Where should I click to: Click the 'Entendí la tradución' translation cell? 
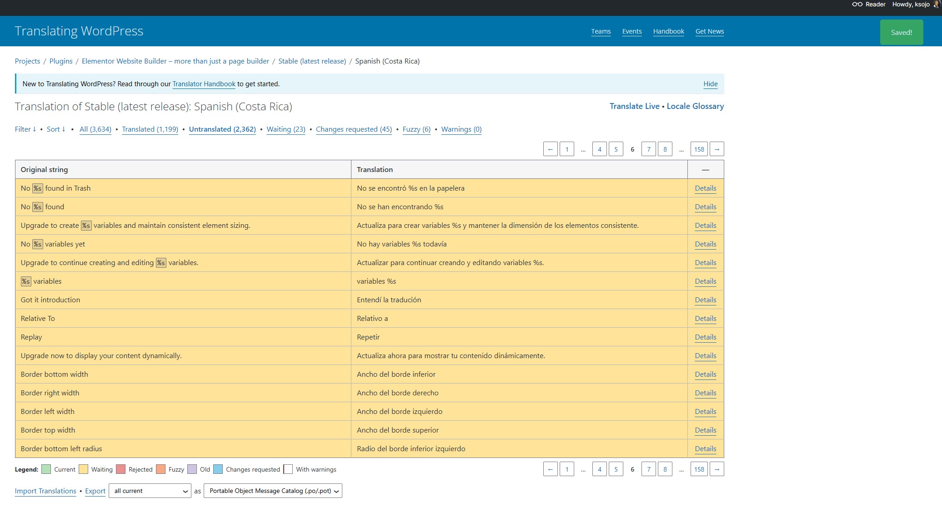click(x=519, y=300)
